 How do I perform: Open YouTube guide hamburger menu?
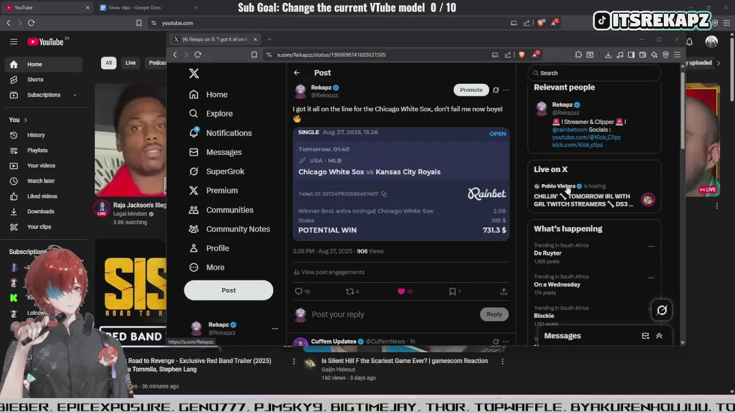click(14, 41)
